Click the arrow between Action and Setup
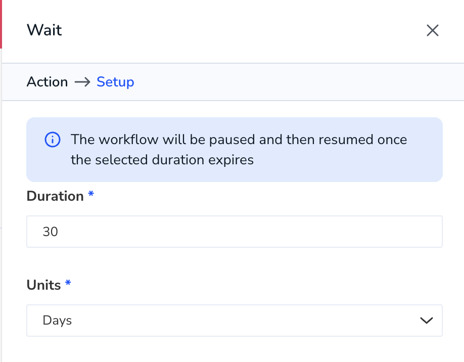Image resolution: width=464 pixels, height=362 pixels. (x=82, y=82)
